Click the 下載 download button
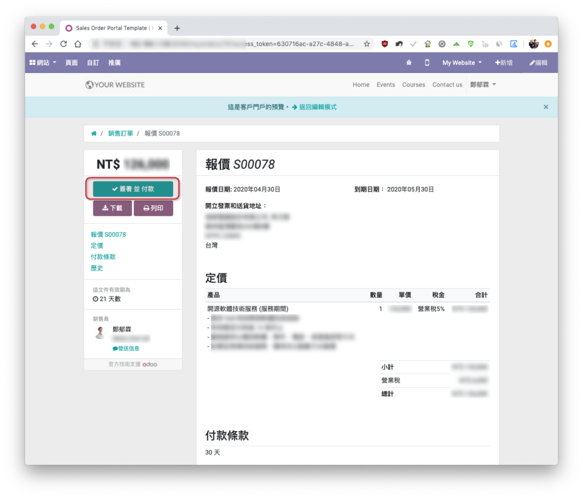 tap(112, 208)
